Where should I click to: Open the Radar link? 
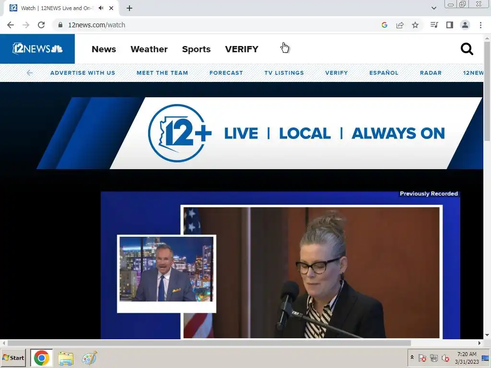431,73
